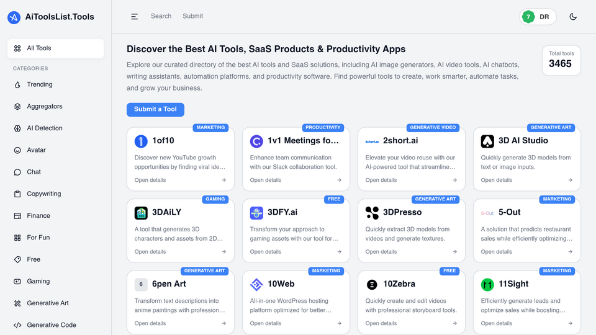Image resolution: width=596 pixels, height=335 pixels.
Task: Click the AI Detection icon
Action: click(x=17, y=128)
